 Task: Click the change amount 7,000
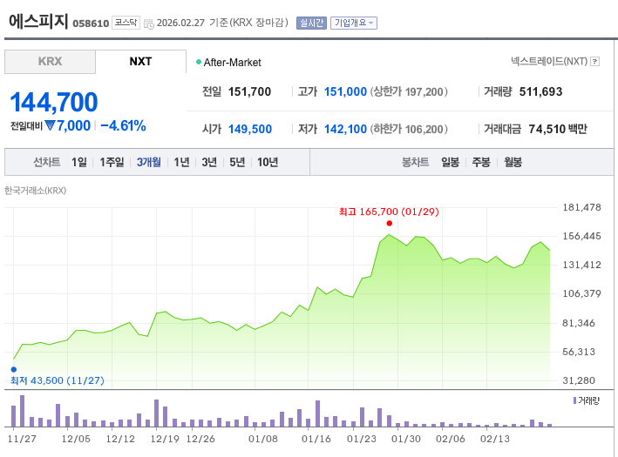74,126
